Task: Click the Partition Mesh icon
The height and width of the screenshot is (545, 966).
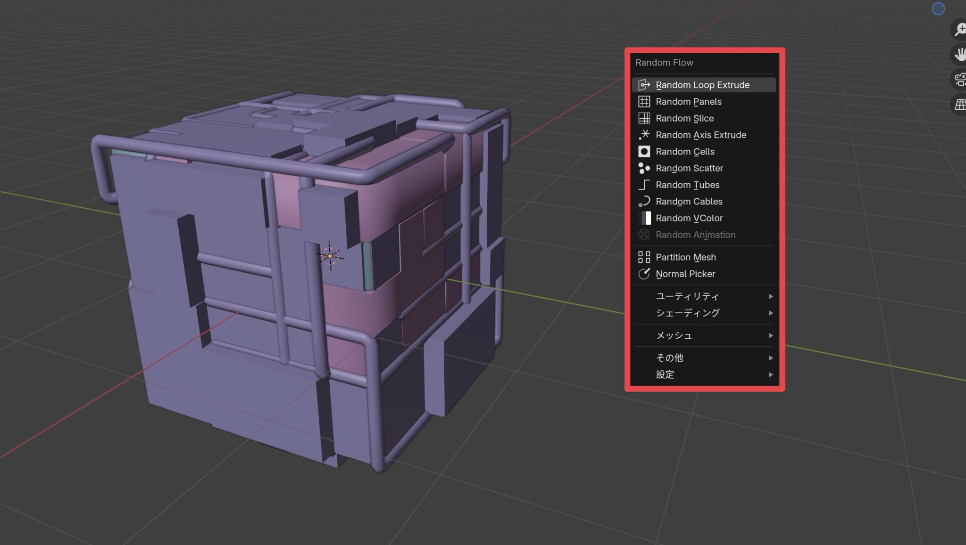Action: coord(644,257)
